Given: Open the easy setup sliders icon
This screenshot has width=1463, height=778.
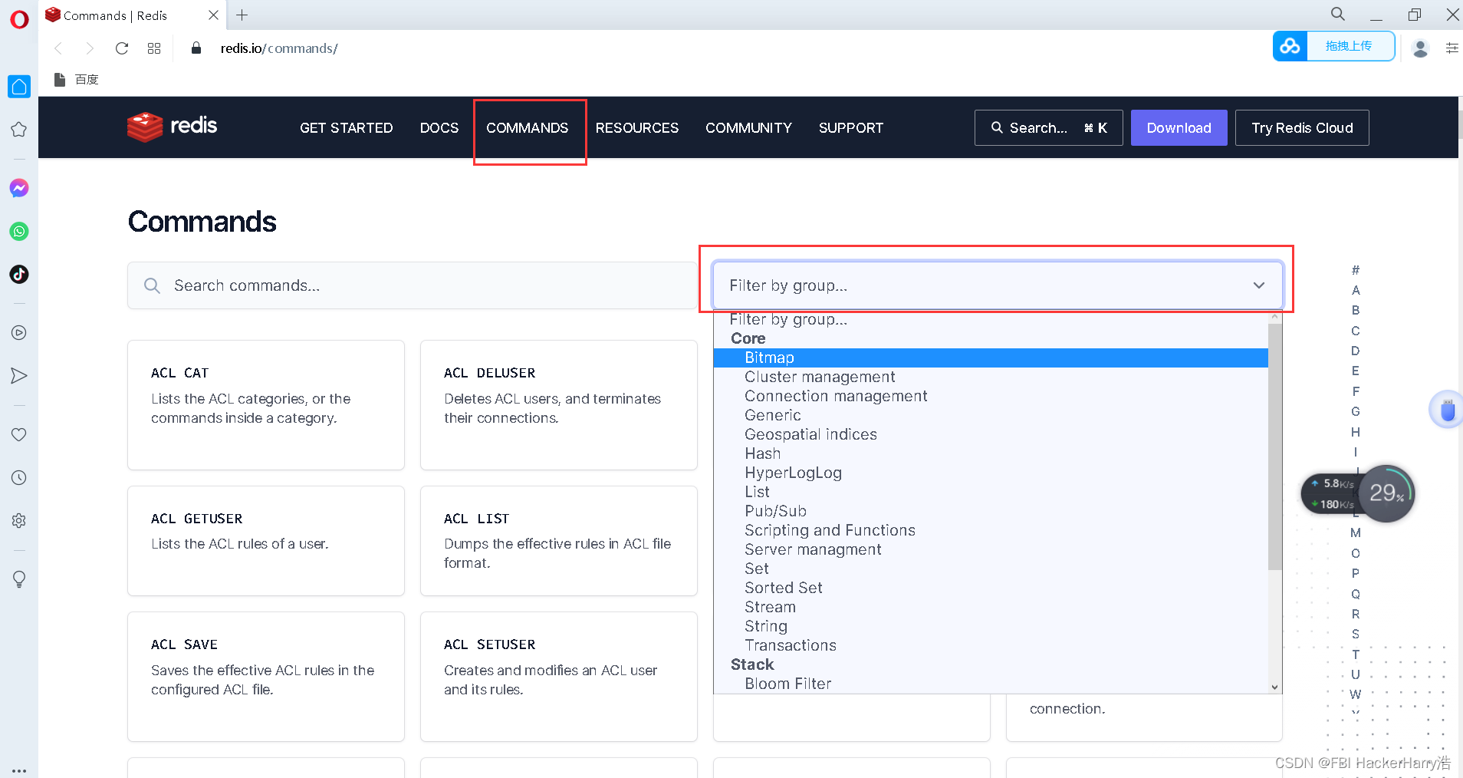Looking at the screenshot, I should click(x=1451, y=48).
